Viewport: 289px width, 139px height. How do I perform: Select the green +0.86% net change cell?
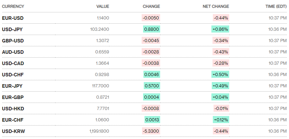[x=220, y=29]
